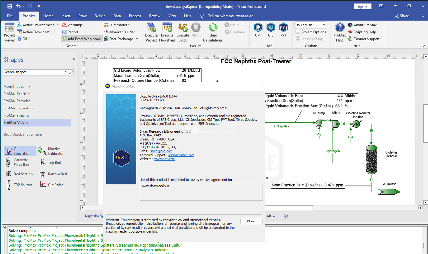Screen dimensions: 428x254
Task: Switch to the Home tab
Action: [x=48, y=16]
